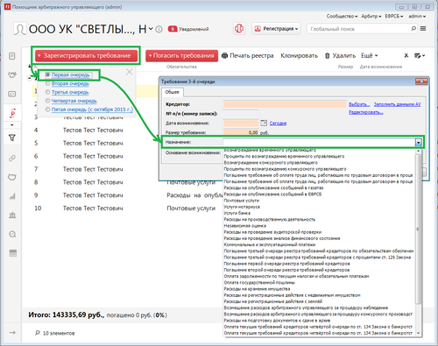The height and width of the screenshot is (346, 438).
Task: Click the magnifier in Глобальный поиск field
Action: pyautogui.click(x=413, y=29)
